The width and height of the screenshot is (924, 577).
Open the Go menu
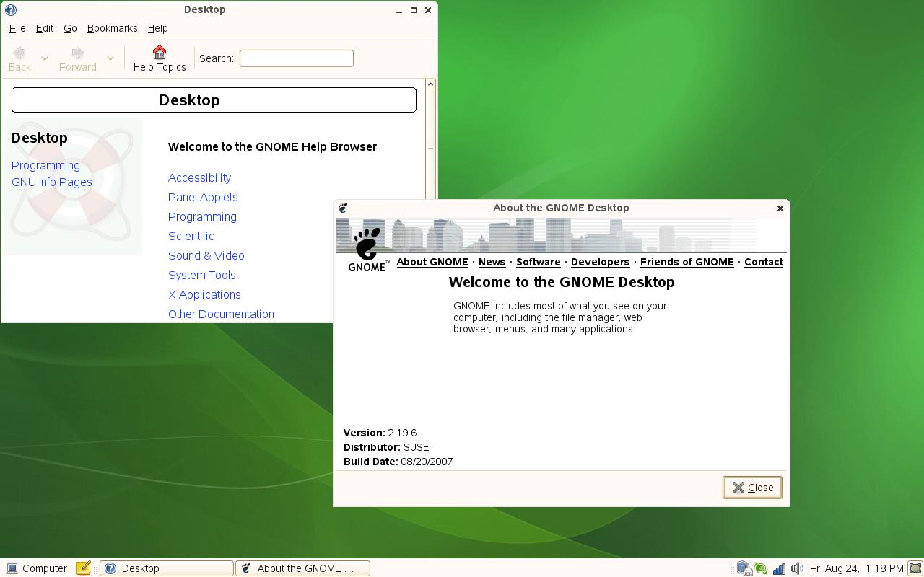coord(70,28)
